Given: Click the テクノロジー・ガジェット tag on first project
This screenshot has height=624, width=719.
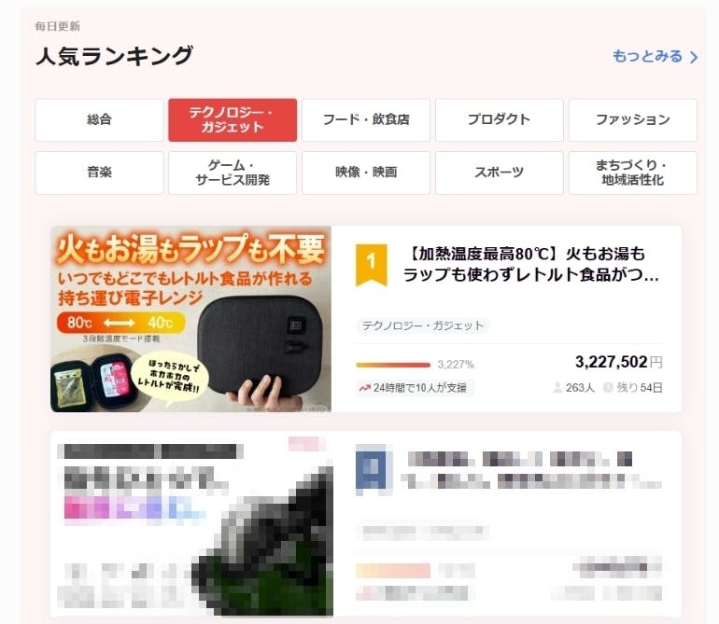Looking at the screenshot, I should (423, 326).
